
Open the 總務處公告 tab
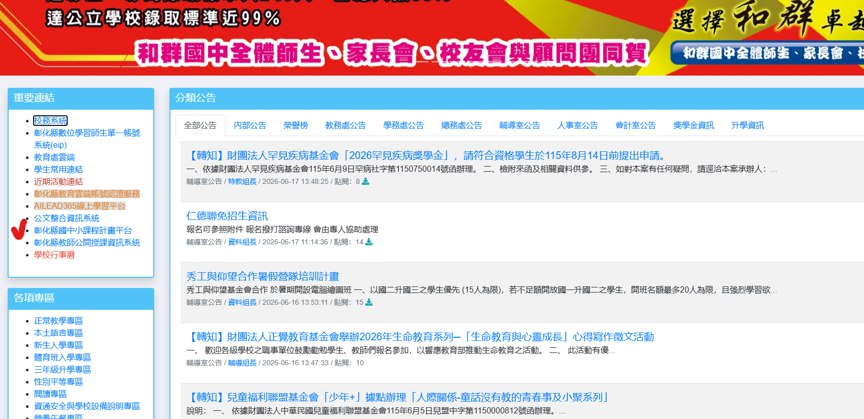click(462, 125)
